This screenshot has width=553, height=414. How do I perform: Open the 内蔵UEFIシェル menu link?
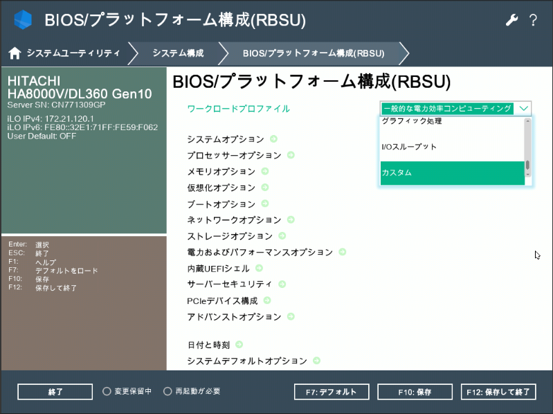point(218,269)
